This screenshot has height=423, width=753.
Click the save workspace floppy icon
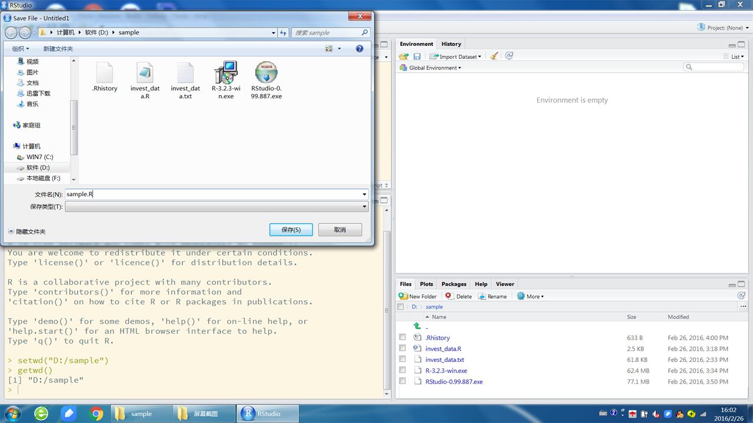[x=417, y=56]
